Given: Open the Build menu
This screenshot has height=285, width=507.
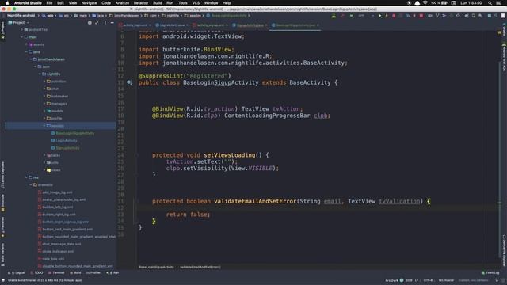Looking at the screenshot, I should click(158, 3).
